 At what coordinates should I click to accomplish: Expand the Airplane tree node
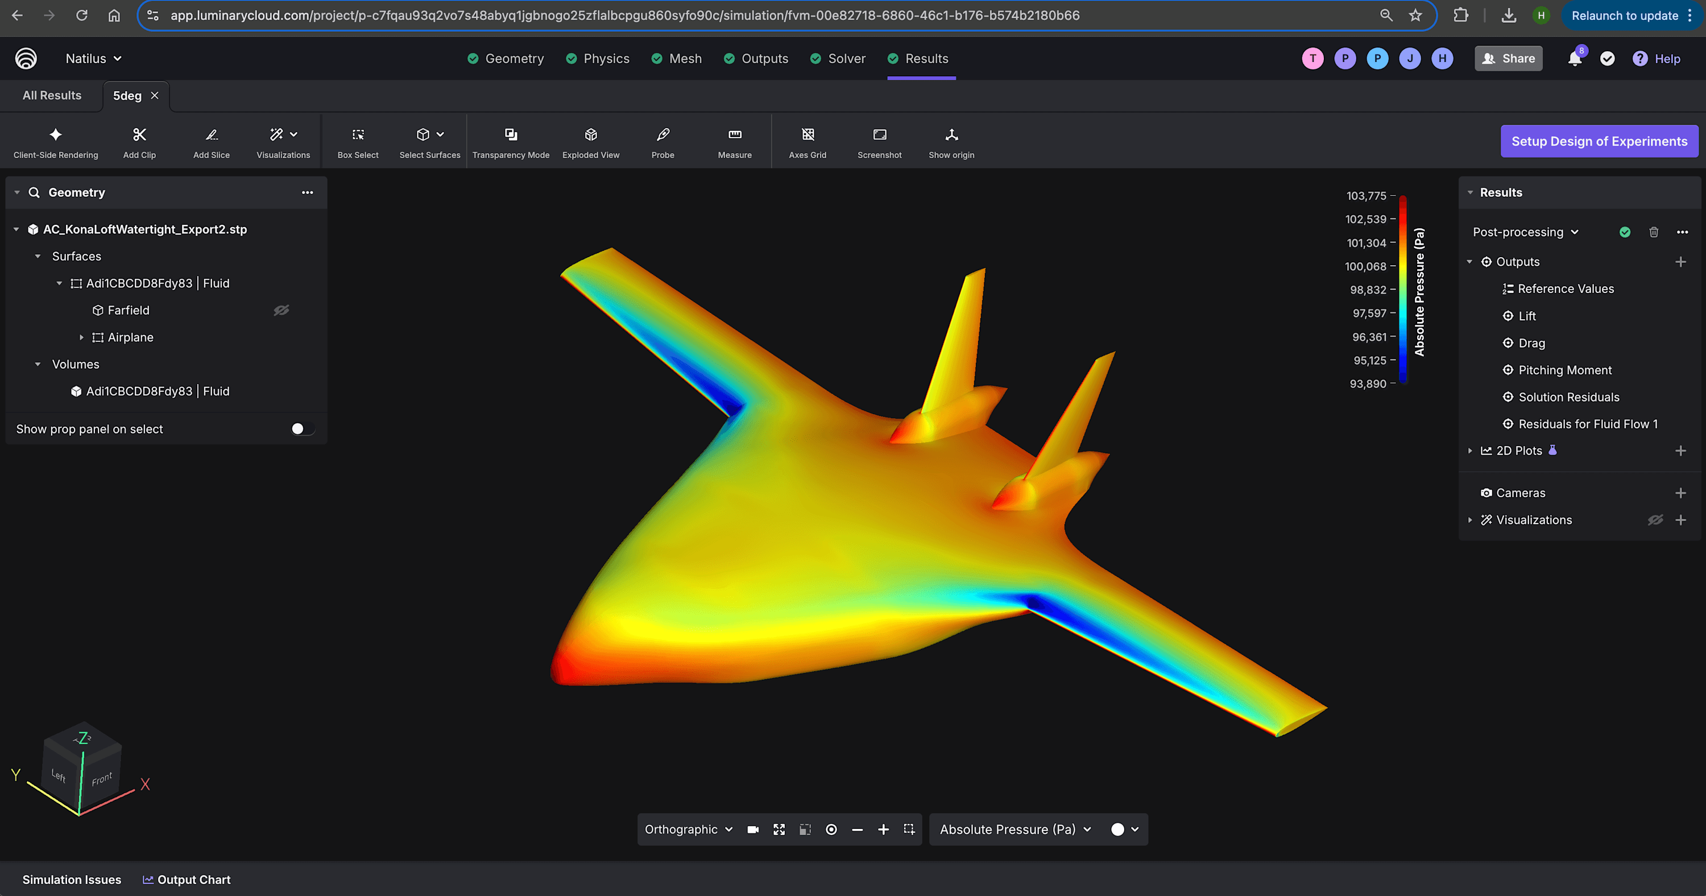(81, 337)
